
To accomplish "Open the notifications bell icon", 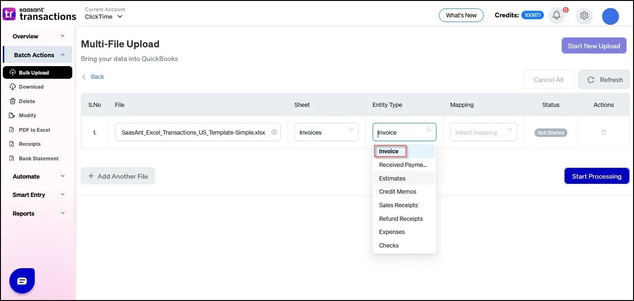I will 557,15.
